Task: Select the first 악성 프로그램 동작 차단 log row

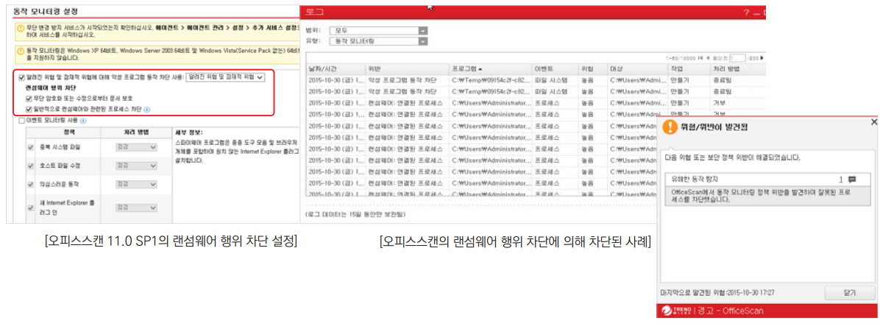Action: [x=536, y=79]
